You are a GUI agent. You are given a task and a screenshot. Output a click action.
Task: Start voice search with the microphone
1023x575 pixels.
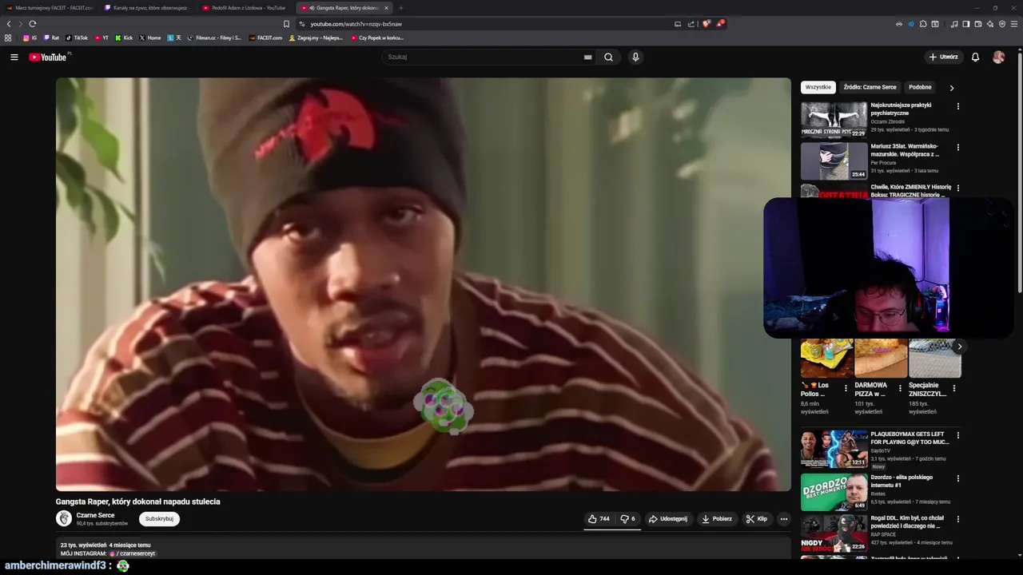point(635,57)
